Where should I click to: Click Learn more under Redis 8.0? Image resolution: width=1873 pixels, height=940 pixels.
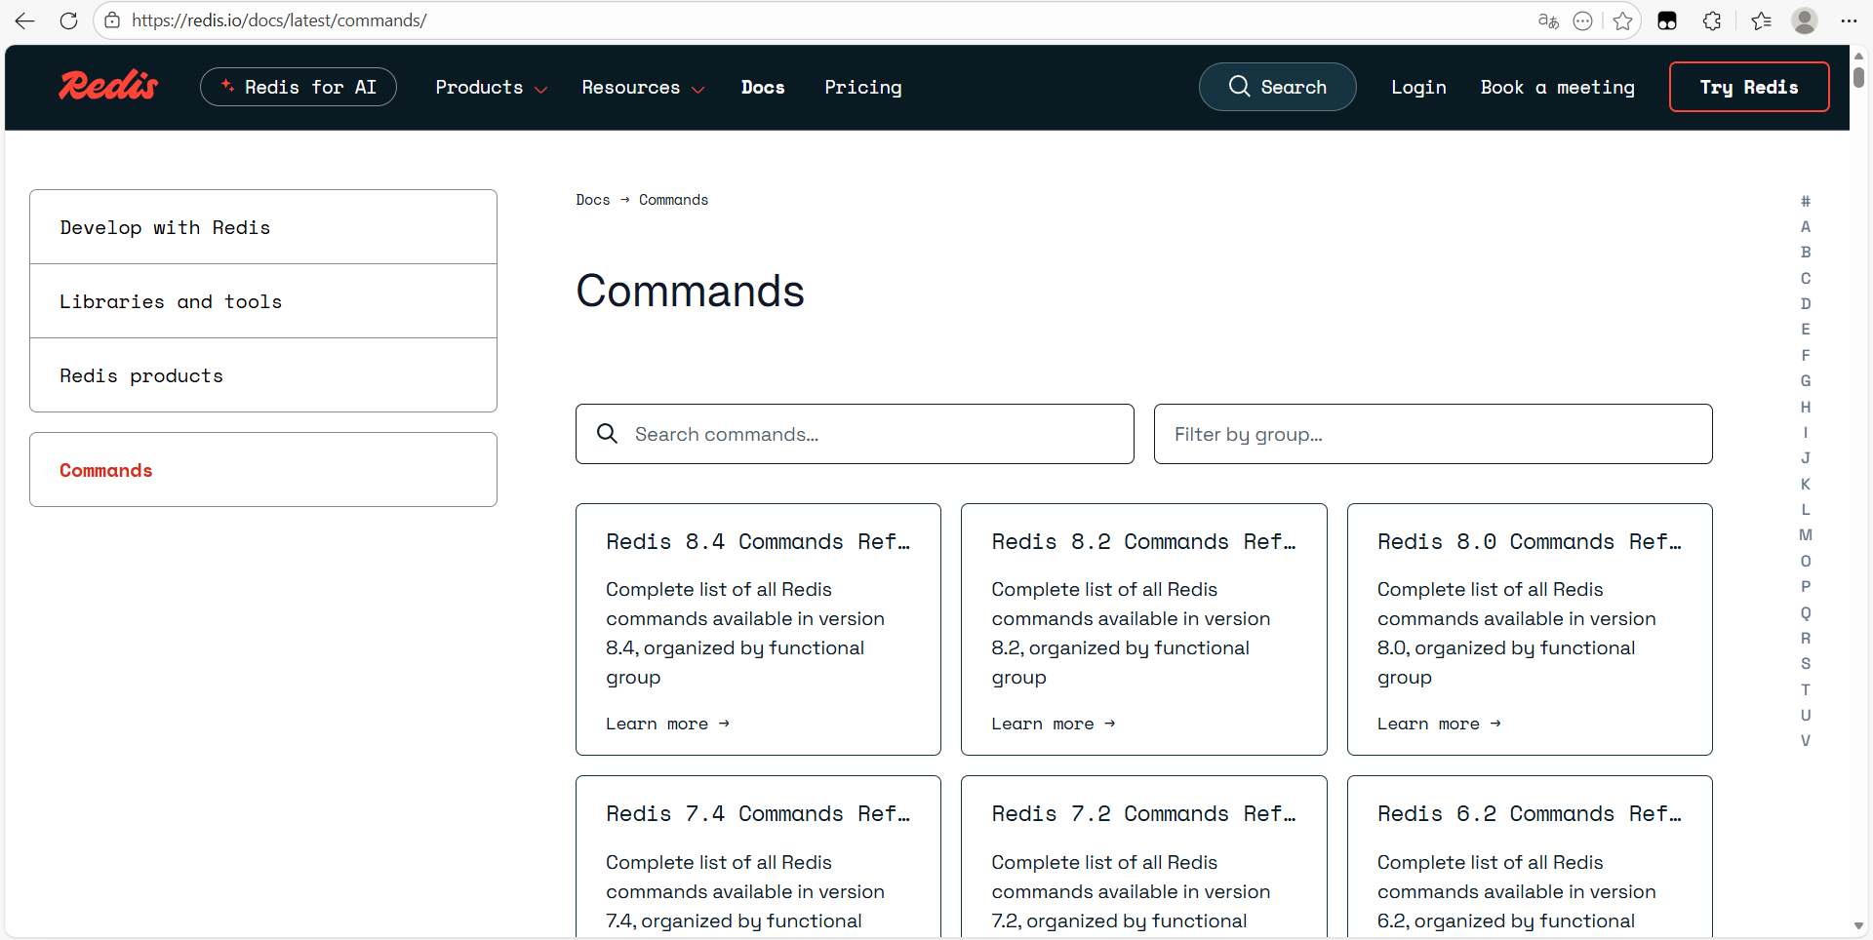[x=1439, y=724]
